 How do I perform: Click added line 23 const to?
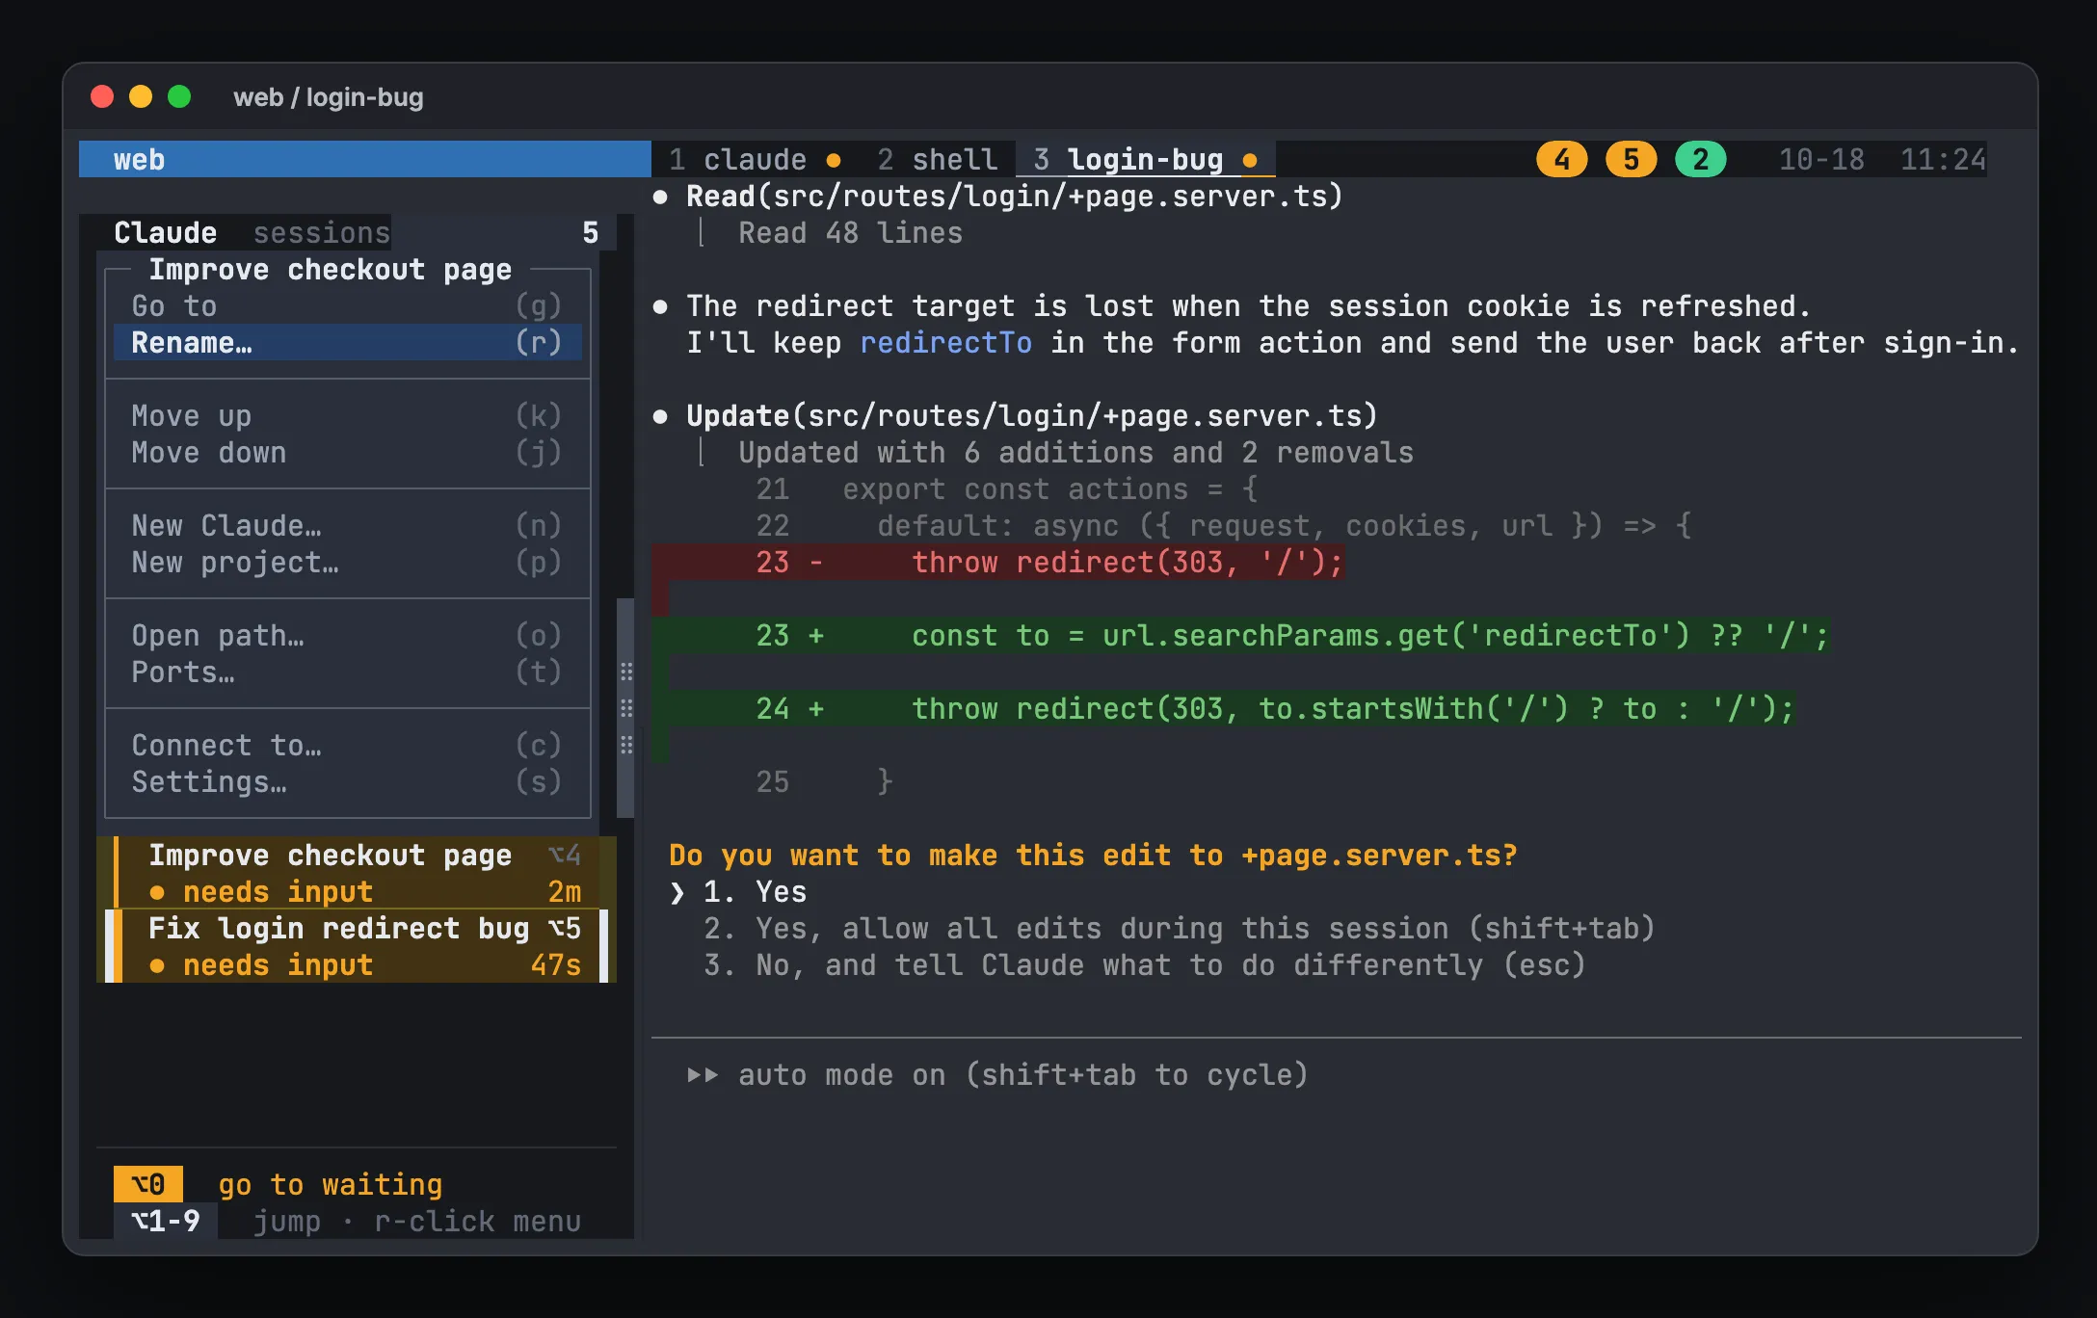pyautogui.click(x=1240, y=635)
